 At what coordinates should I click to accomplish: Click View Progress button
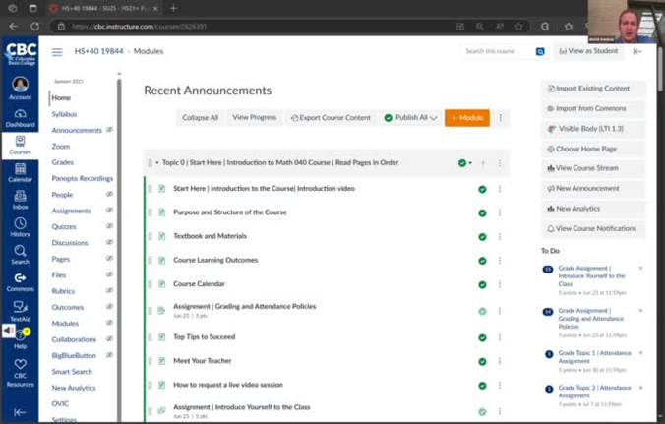[254, 117]
